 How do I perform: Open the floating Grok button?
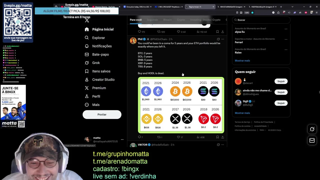coord(312,129)
